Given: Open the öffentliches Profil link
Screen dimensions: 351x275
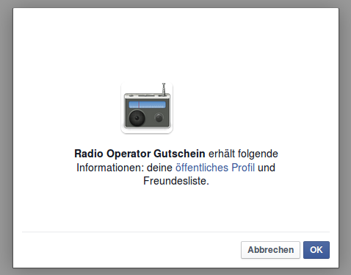Looking at the screenshot, I should (215, 168).
